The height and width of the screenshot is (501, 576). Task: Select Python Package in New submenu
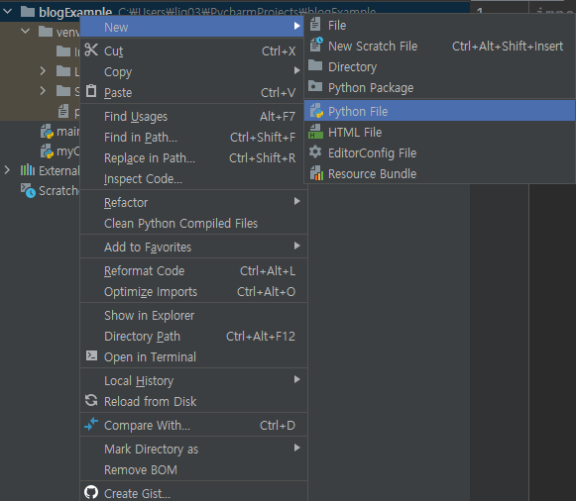[x=440, y=88]
